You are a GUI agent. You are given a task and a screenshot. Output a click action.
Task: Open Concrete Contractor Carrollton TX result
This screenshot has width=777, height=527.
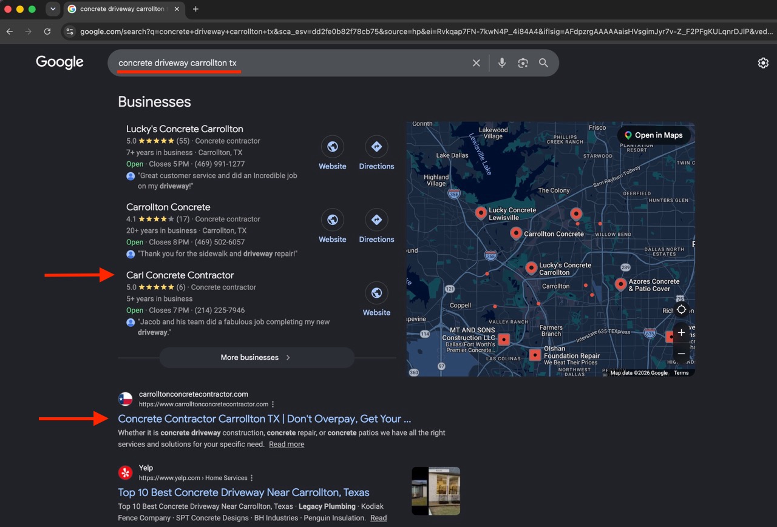pyautogui.click(x=264, y=419)
